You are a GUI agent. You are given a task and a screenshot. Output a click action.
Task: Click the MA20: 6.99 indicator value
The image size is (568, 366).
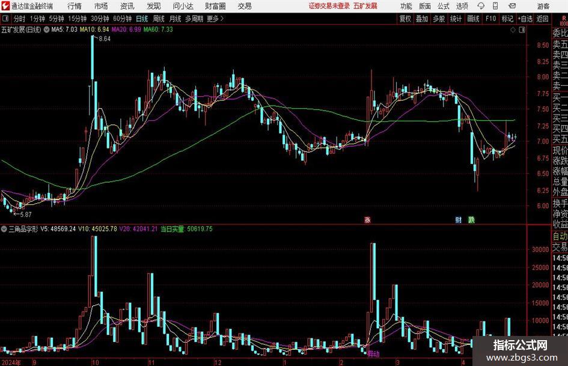coord(126,29)
